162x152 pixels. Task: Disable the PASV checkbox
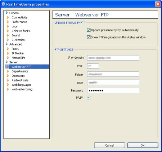pos(89,98)
